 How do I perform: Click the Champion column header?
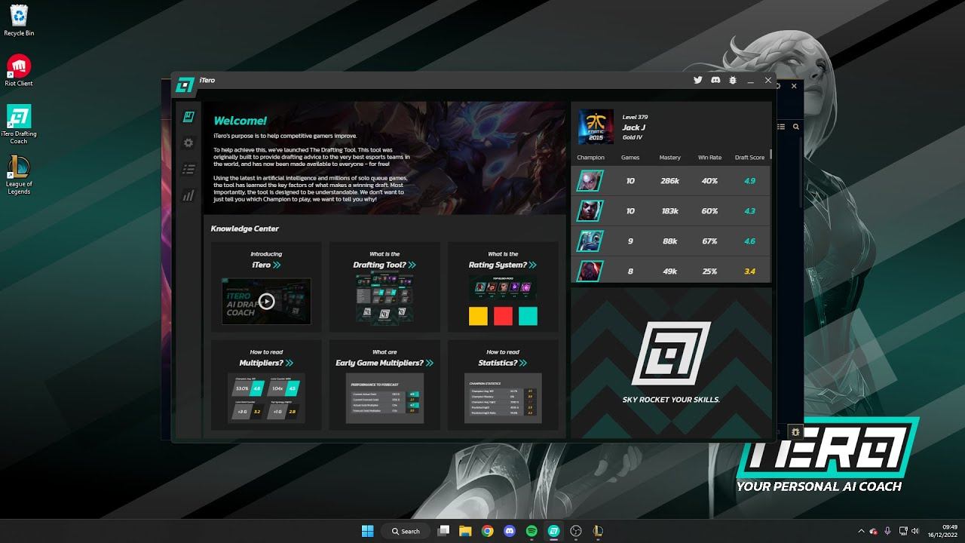(x=590, y=158)
